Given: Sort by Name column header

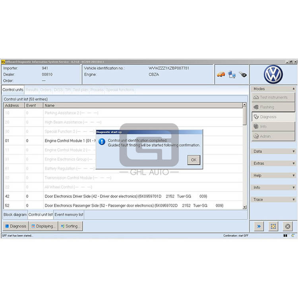Looking at the screenshot, I should point(143,105).
